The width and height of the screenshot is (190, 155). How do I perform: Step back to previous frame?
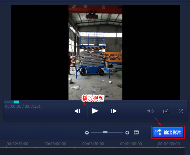coord(77,111)
